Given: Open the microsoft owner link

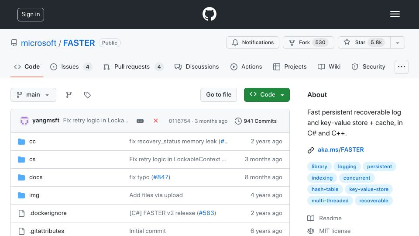Looking at the screenshot, I should [38, 43].
